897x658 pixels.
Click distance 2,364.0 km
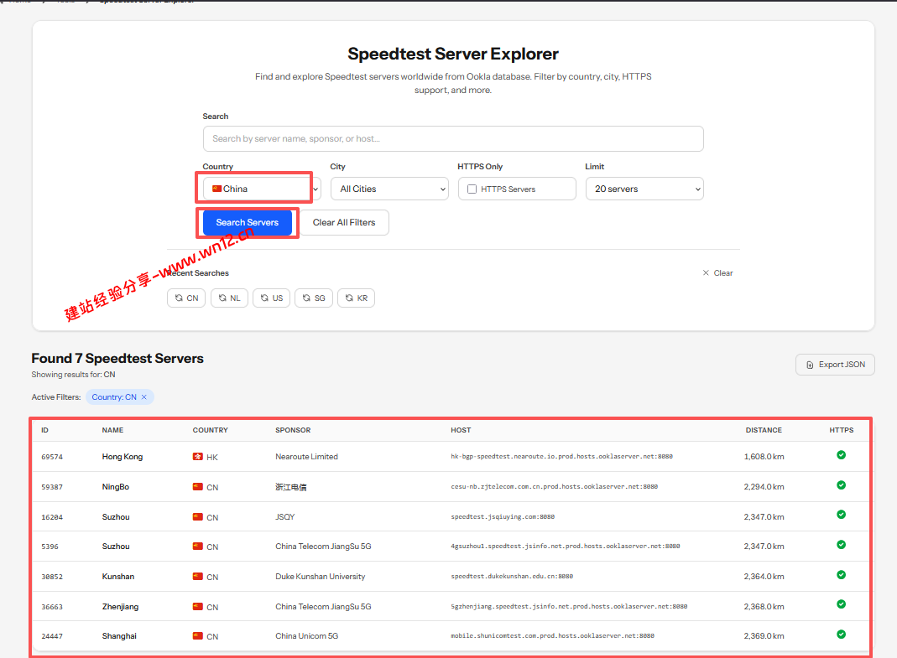pyautogui.click(x=764, y=576)
